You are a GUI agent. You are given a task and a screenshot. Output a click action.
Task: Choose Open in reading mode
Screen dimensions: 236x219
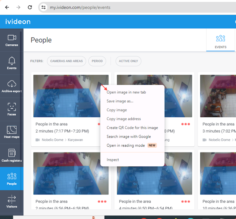132,145
